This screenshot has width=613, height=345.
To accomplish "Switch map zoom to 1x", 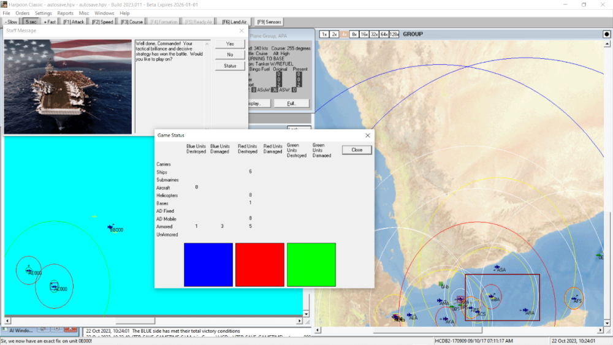I will pos(324,34).
